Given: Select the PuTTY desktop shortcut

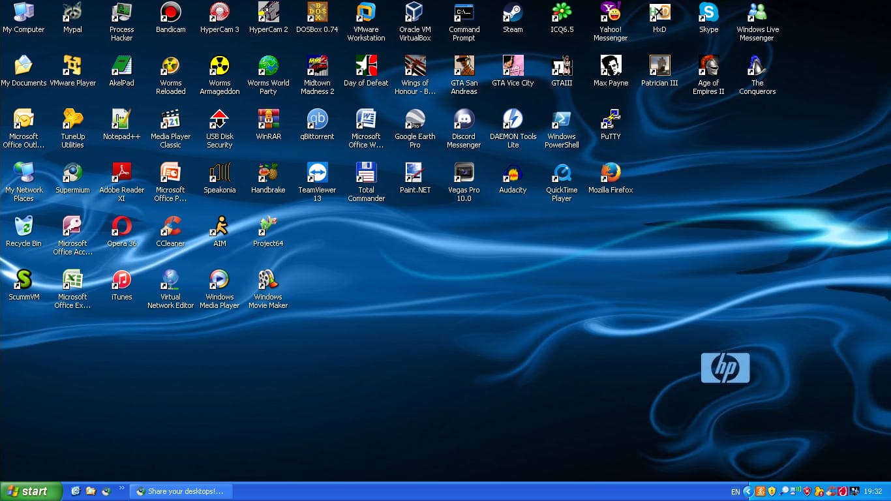Looking at the screenshot, I should [611, 119].
